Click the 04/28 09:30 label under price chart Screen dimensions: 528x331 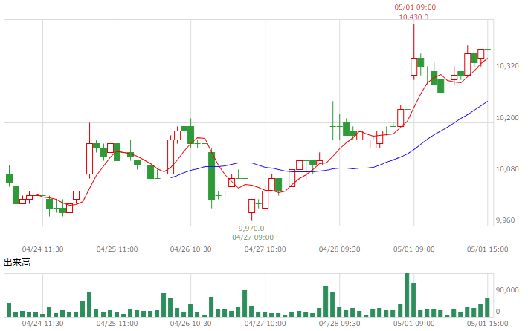(x=339, y=249)
